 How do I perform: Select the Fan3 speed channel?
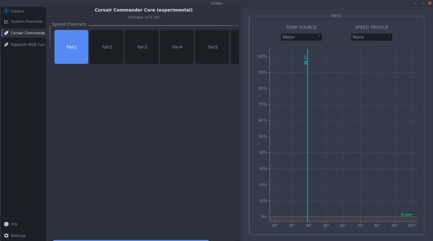click(x=142, y=47)
